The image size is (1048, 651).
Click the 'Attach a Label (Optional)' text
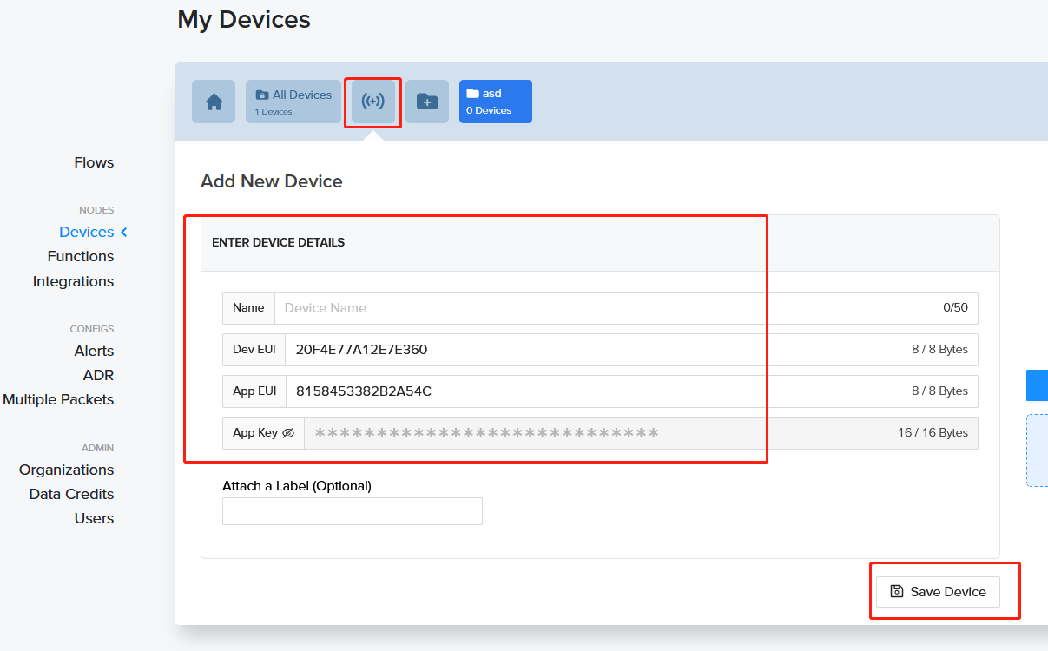click(x=297, y=486)
